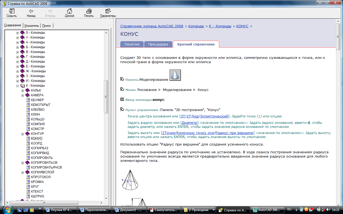The image size is (343, 214).
Task: Click Справочник команд AutoCAD 2008 breadcrumb link
Action: click(152, 26)
